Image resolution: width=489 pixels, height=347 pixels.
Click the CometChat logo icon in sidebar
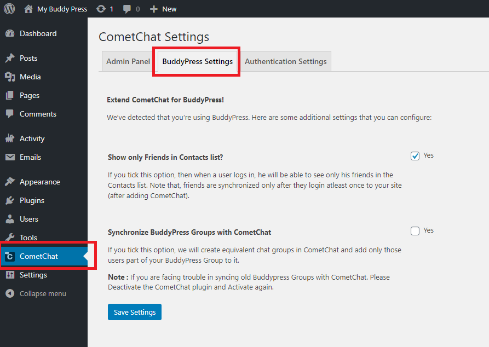10,256
